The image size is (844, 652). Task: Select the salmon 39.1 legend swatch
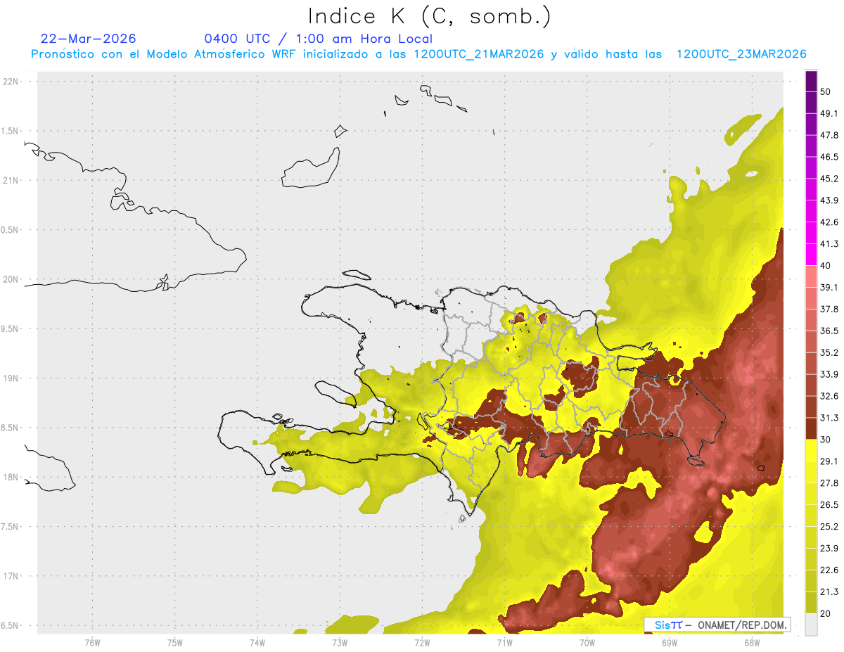pyautogui.click(x=811, y=276)
